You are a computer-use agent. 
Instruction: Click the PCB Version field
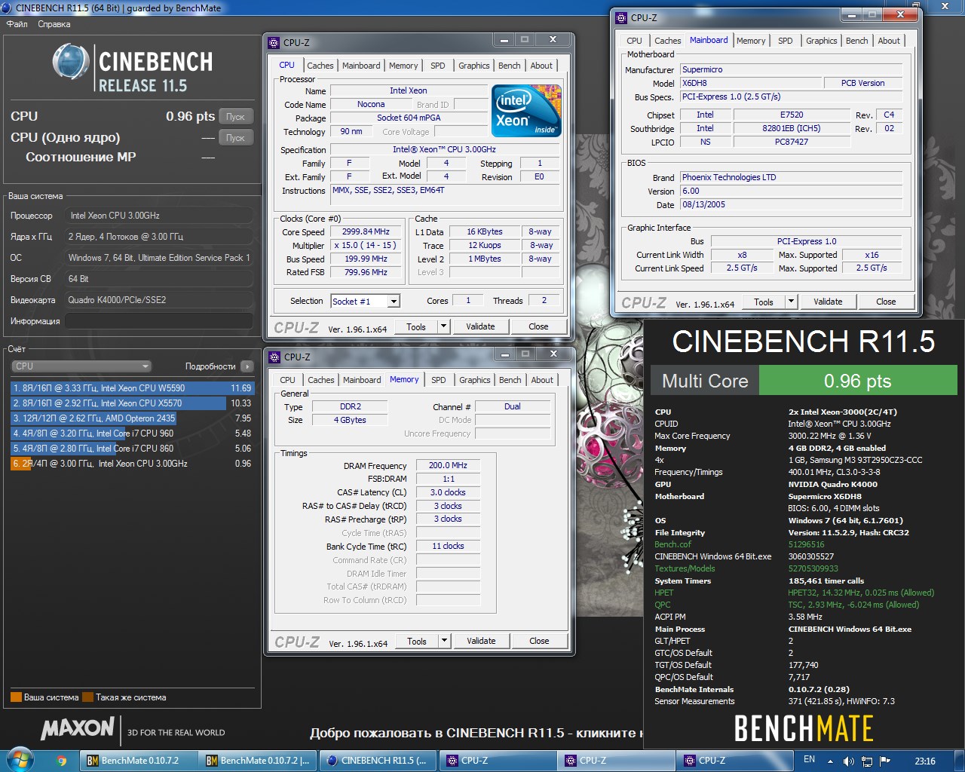[x=862, y=83]
